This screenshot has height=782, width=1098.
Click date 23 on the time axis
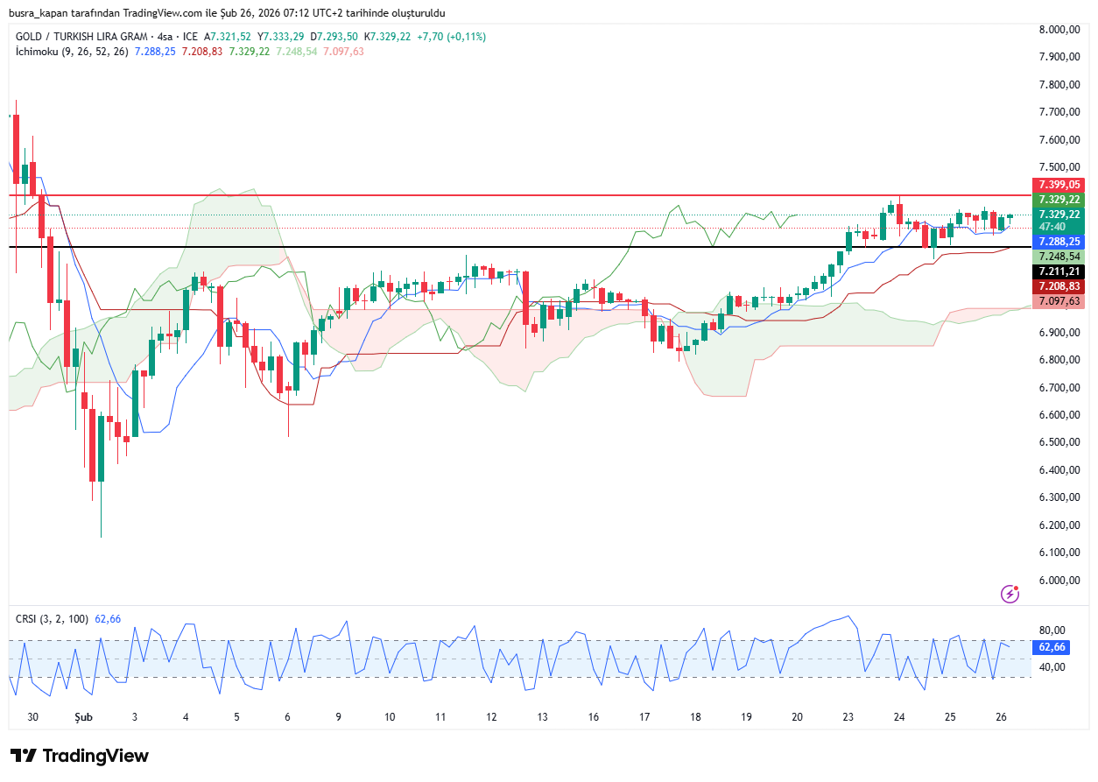point(848,716)
